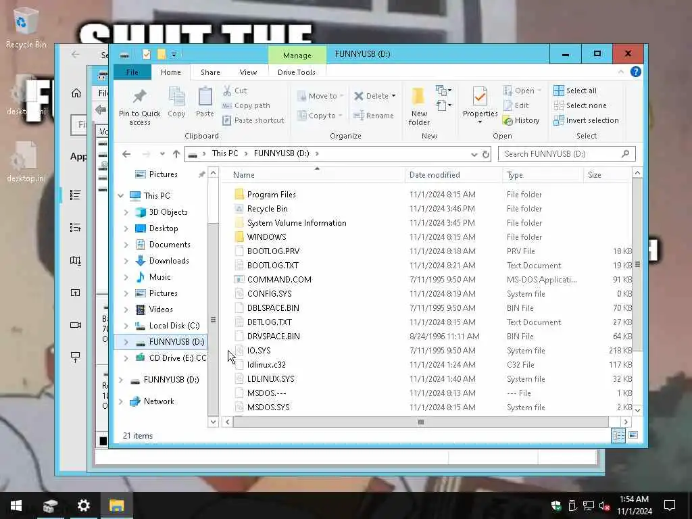
Task: Go back using the navigation arrow
Action: (x=126, y=154)
